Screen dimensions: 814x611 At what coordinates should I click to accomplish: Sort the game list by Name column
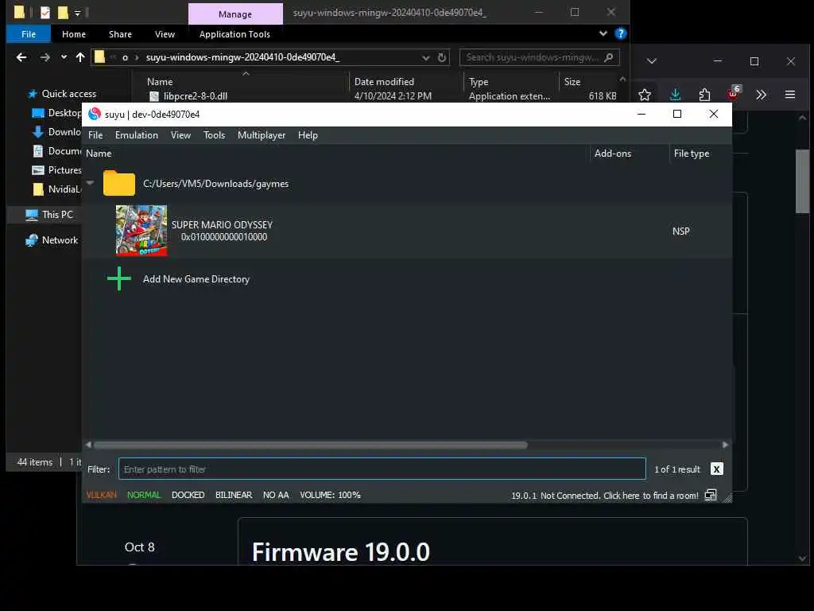click(x=99, y=154)
